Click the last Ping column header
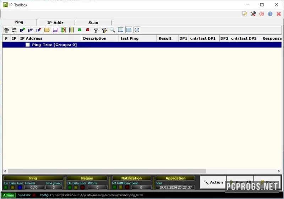Image resolution: width=284 pixels, height=199 pixels. 138,38
